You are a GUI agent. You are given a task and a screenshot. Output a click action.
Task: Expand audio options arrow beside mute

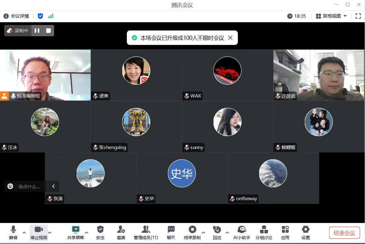pos(24,233)
